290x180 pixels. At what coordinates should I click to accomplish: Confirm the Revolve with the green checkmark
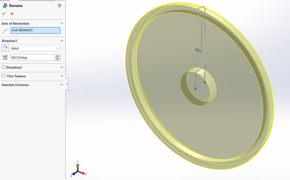[4, 14]
